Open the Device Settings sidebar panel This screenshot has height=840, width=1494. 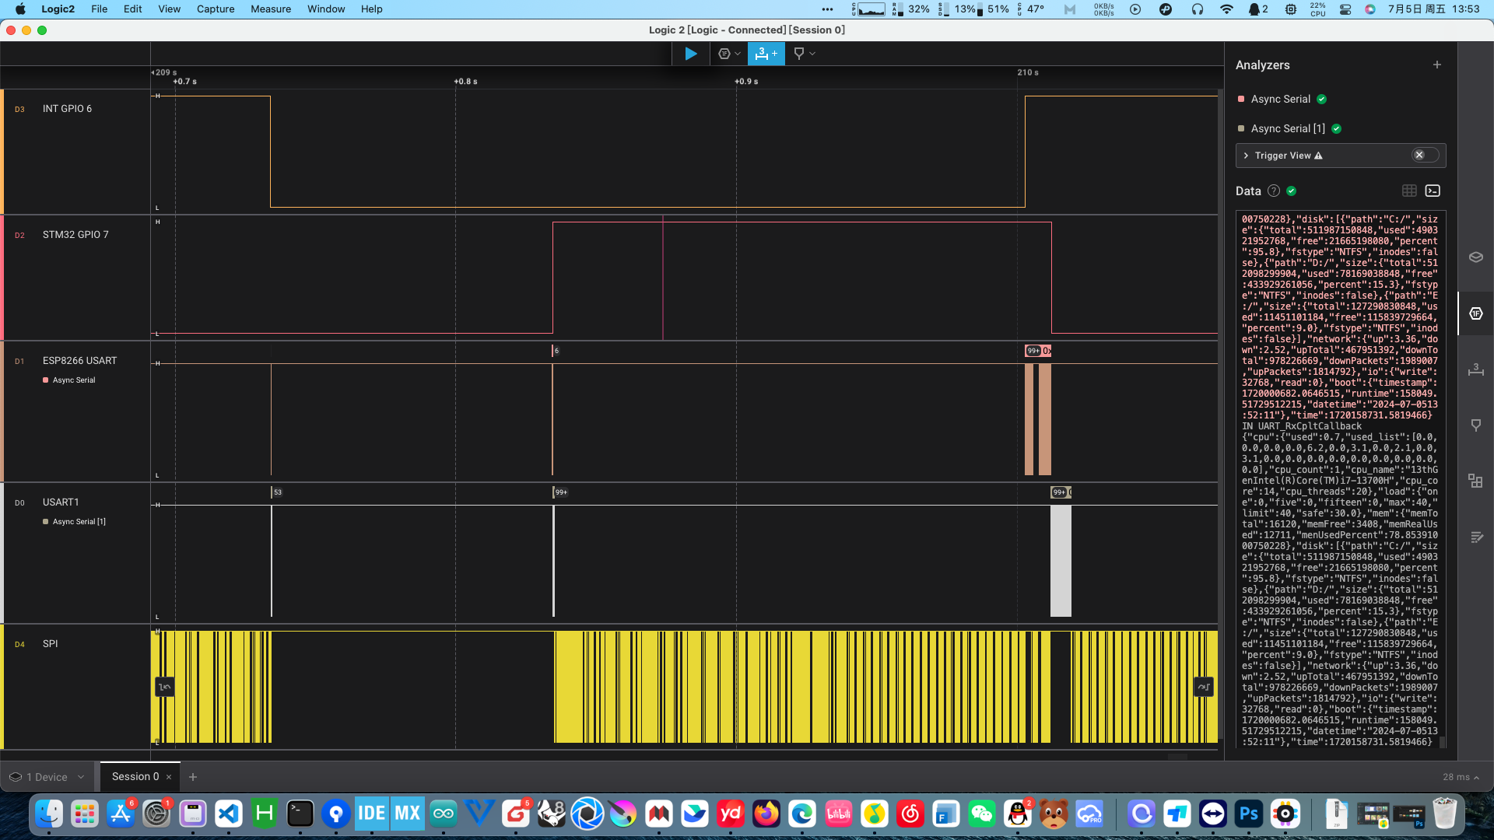(1475, 257)
